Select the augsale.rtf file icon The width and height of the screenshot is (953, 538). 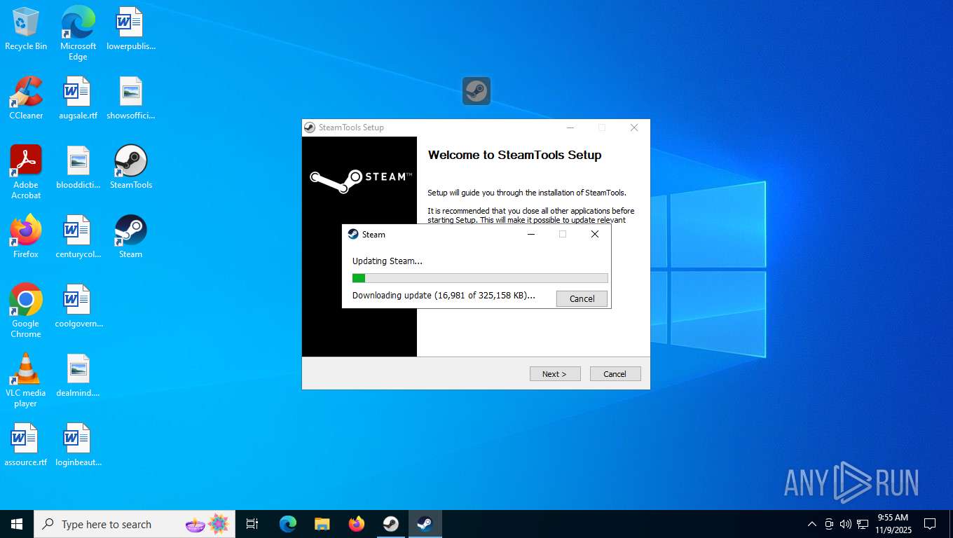pos(78,98)
